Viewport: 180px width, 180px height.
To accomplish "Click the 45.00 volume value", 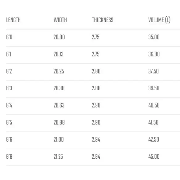I will pos(154,157).
